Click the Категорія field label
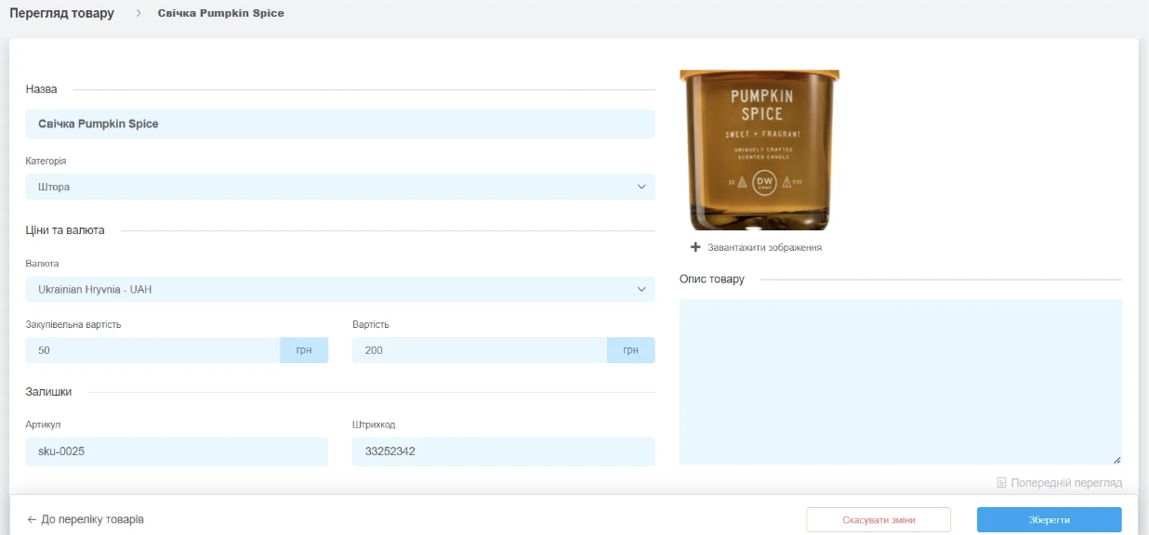The height and width of the screenshot is (535, 1149). point(46,161)
